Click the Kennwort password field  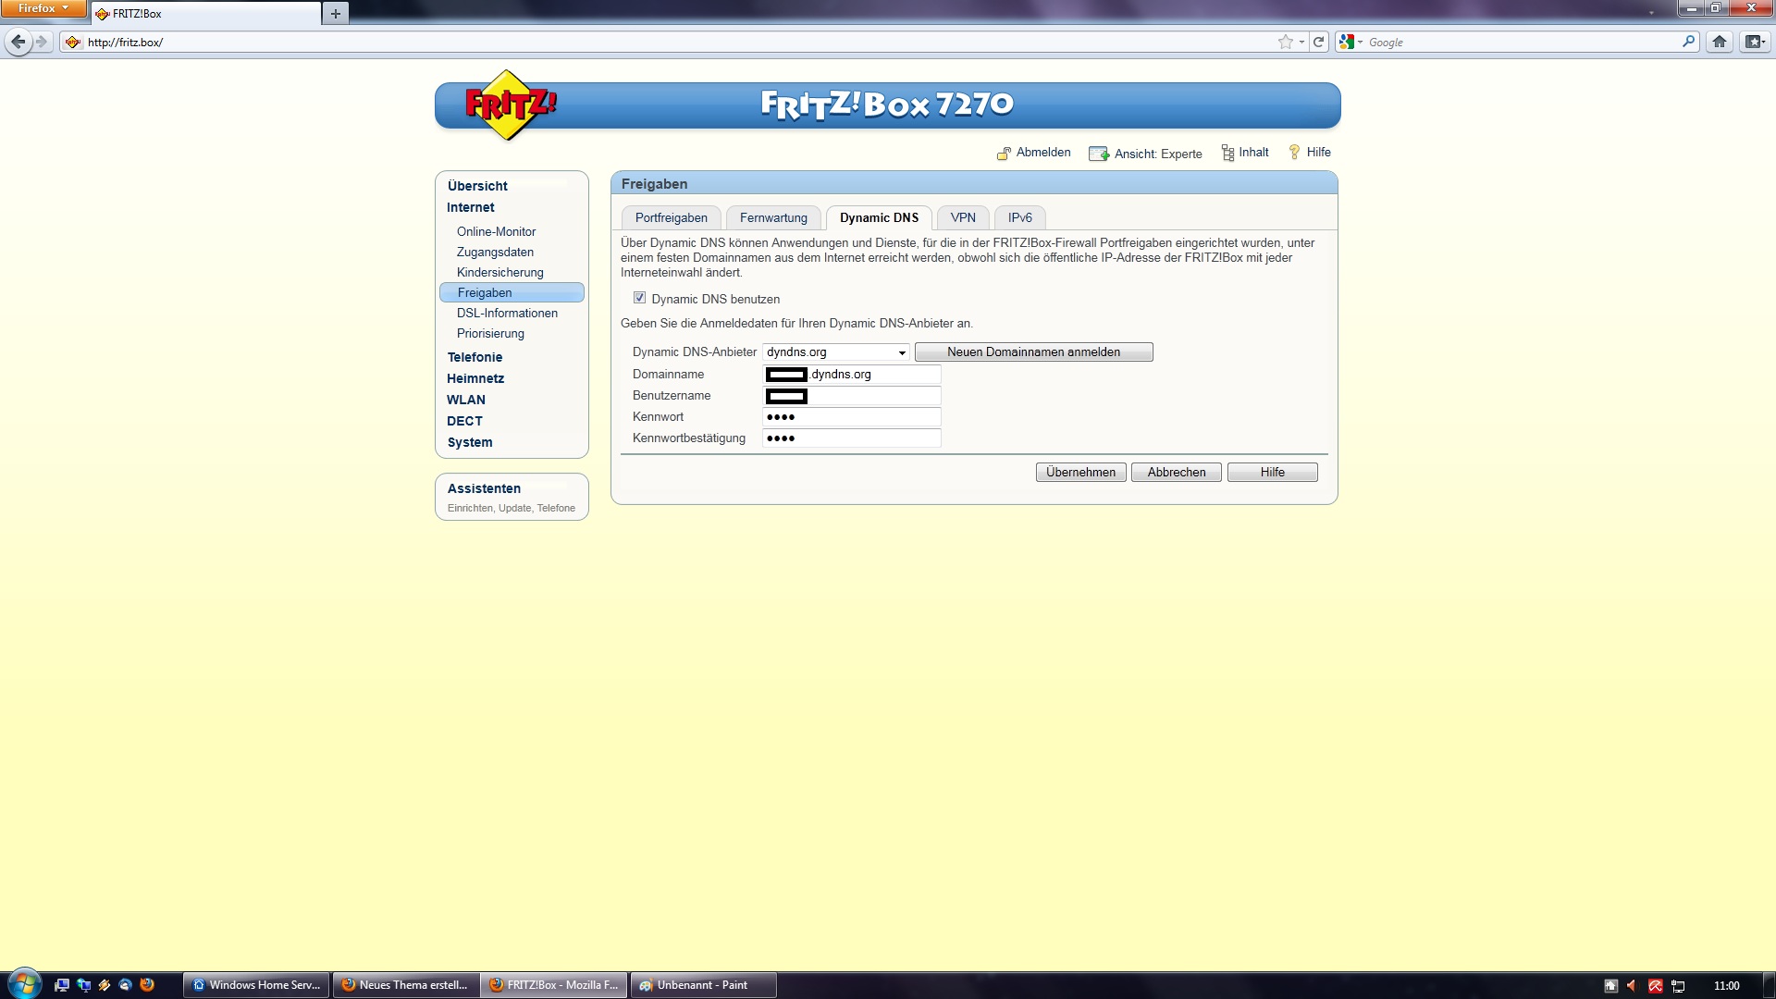click(851, 417)
